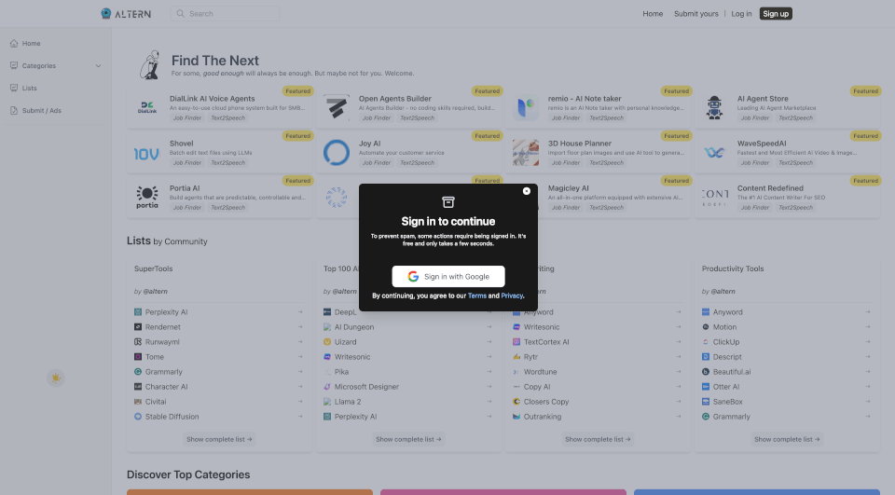Show complete Top 100 list
Screen dimensions: 895x495
click(x=408, y=439)
